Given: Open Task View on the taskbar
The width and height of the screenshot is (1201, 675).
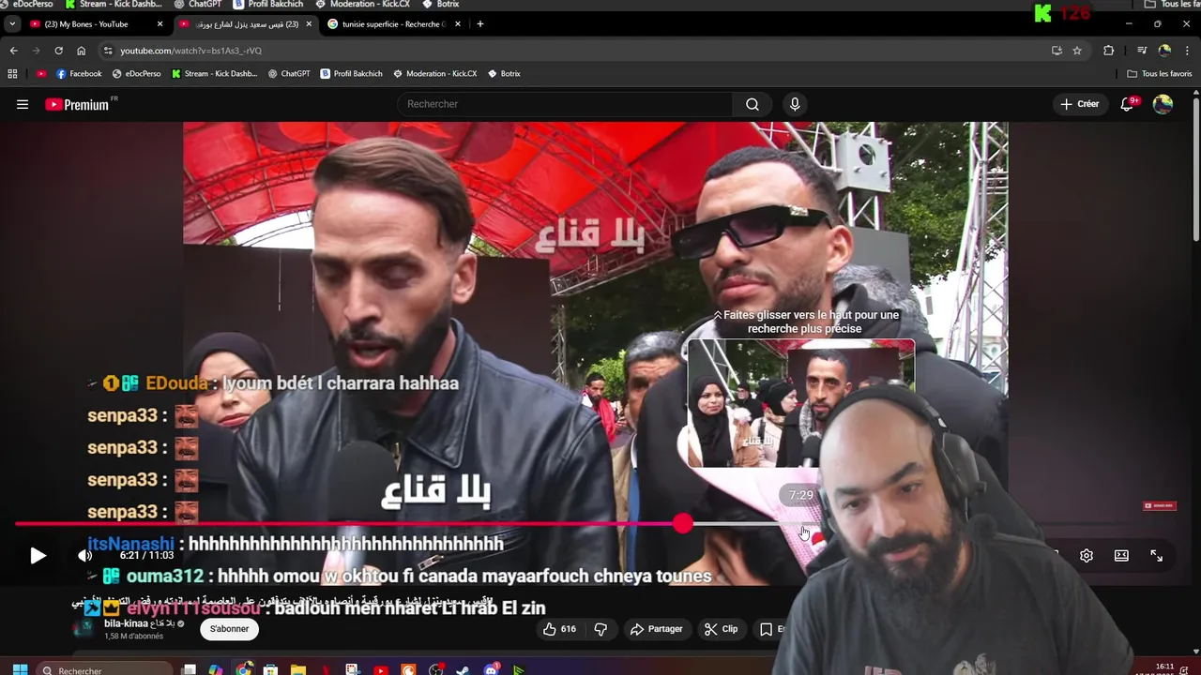Looking at the screenshot, I should (189, 669).
